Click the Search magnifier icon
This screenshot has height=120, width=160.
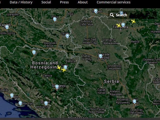click(112, 15)
